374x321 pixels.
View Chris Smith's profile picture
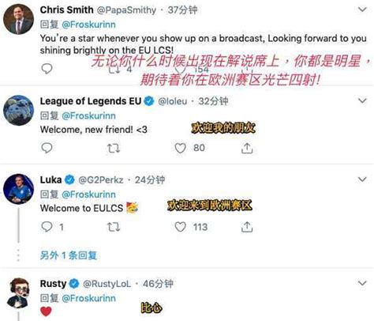pyautogui.click(x=18, y=19)
